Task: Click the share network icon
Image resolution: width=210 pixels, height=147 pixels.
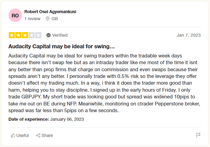Action: point(38,135)
